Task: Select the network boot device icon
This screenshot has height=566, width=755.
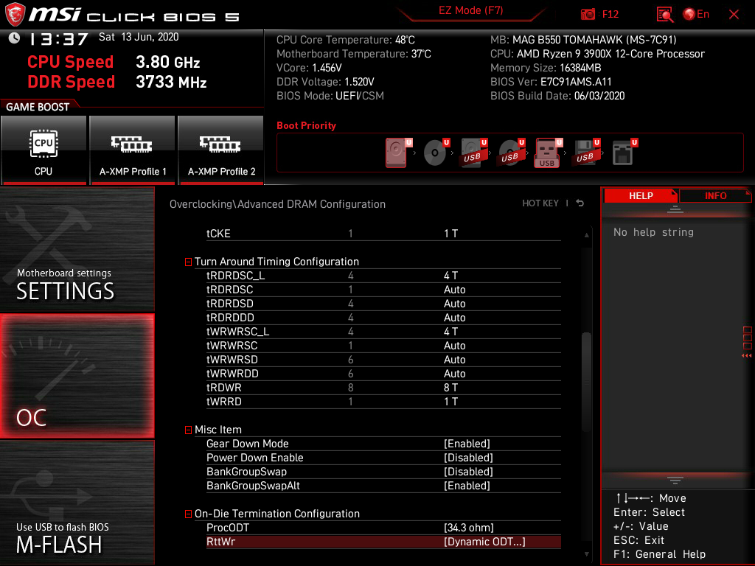Action: coord(624,153)
